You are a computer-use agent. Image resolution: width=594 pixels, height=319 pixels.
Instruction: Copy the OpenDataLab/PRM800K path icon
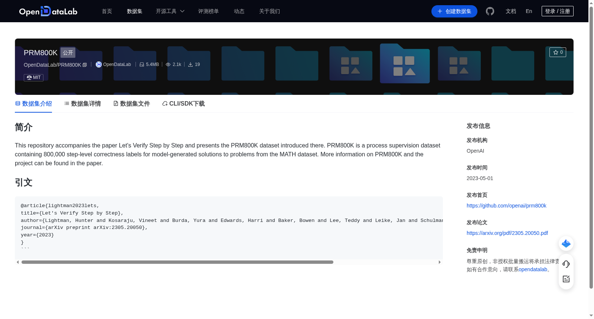point(85,65)
